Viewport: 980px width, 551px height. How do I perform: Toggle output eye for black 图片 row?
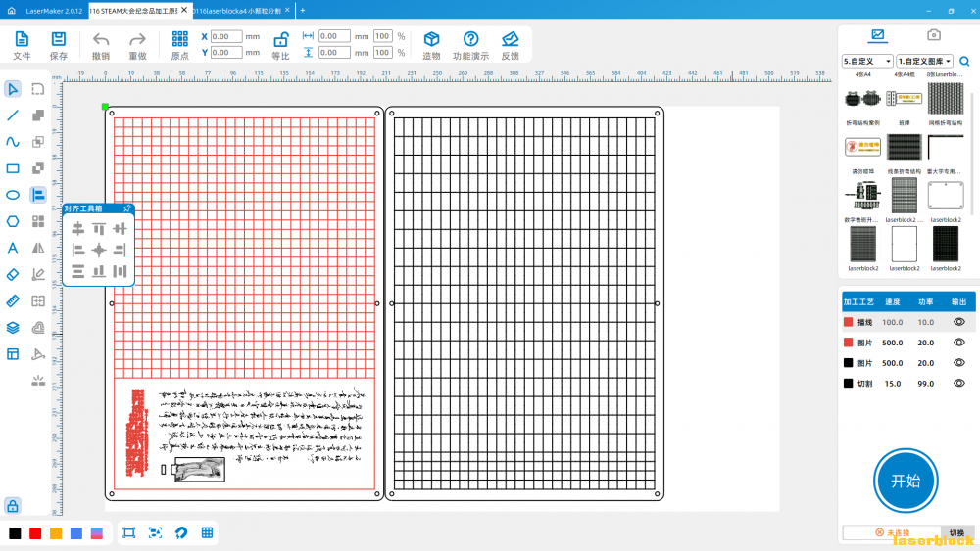click(x=958, y=362)
